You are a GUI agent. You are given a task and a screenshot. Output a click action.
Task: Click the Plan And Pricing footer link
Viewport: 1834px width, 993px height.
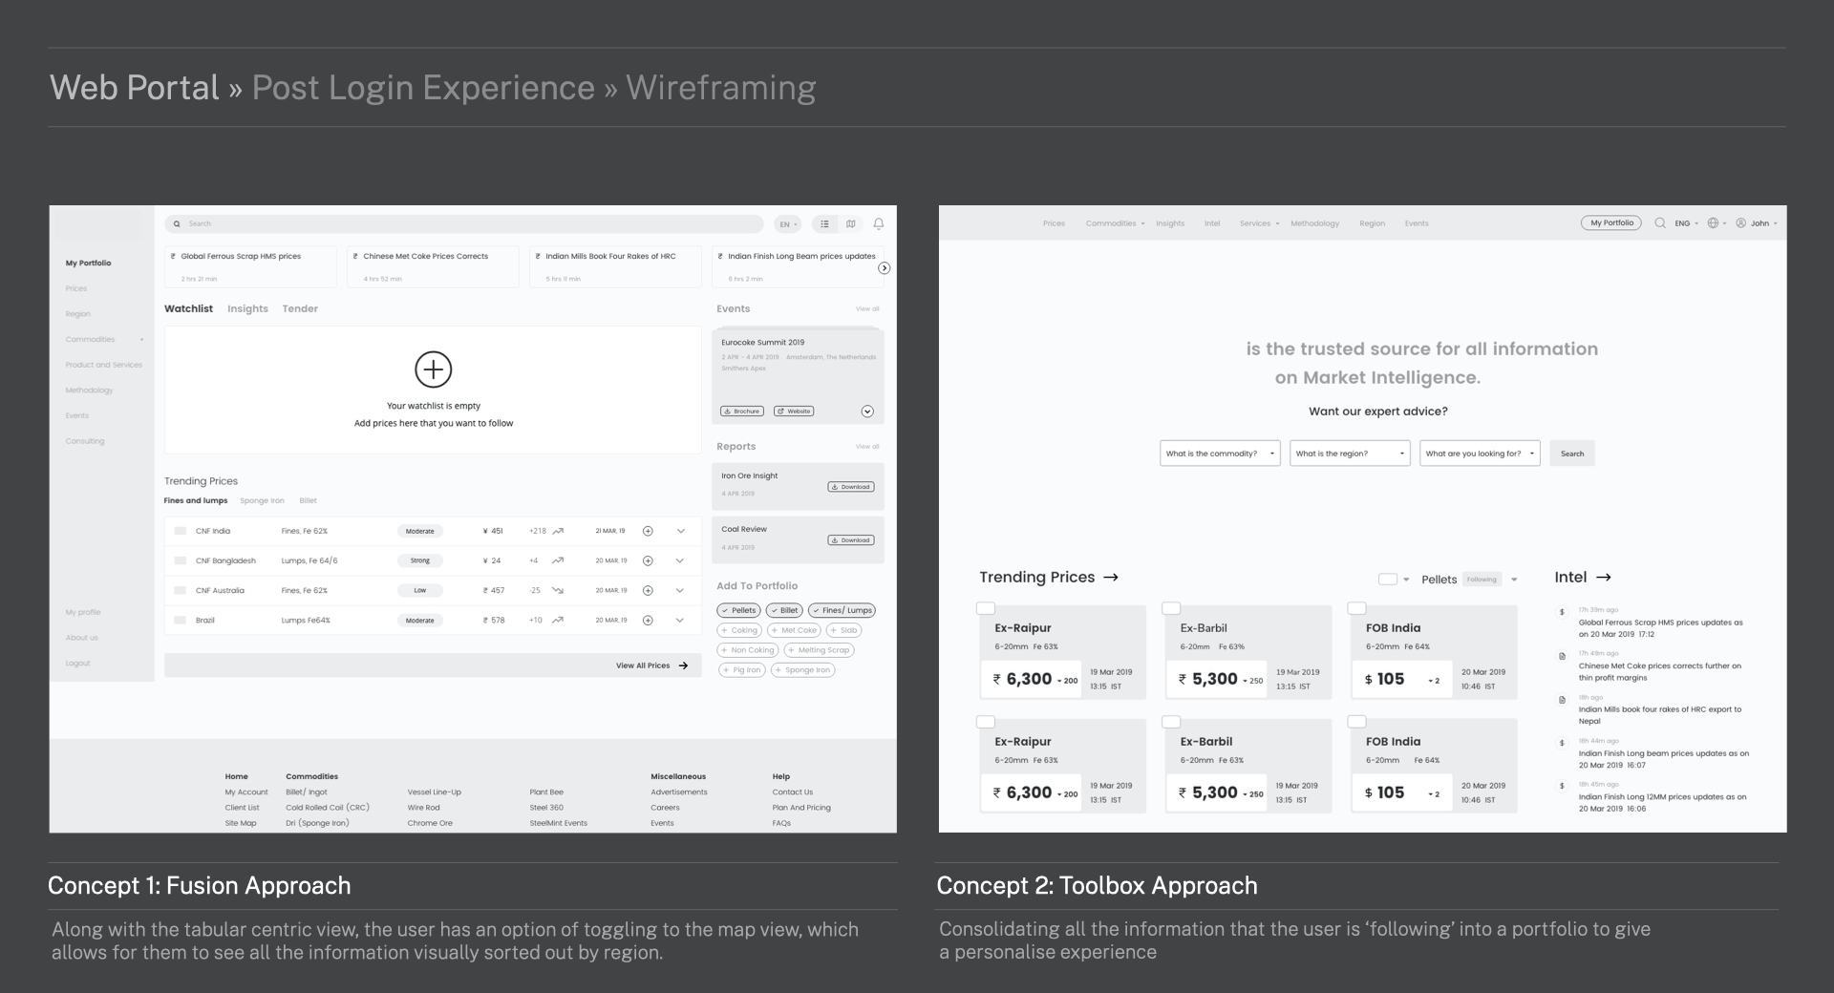click(801, 808)
